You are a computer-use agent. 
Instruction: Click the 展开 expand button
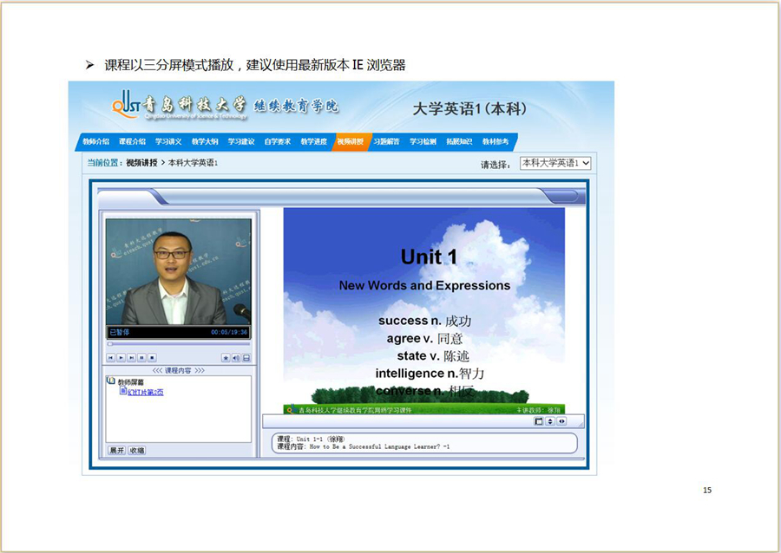click(x=116, y=451)
